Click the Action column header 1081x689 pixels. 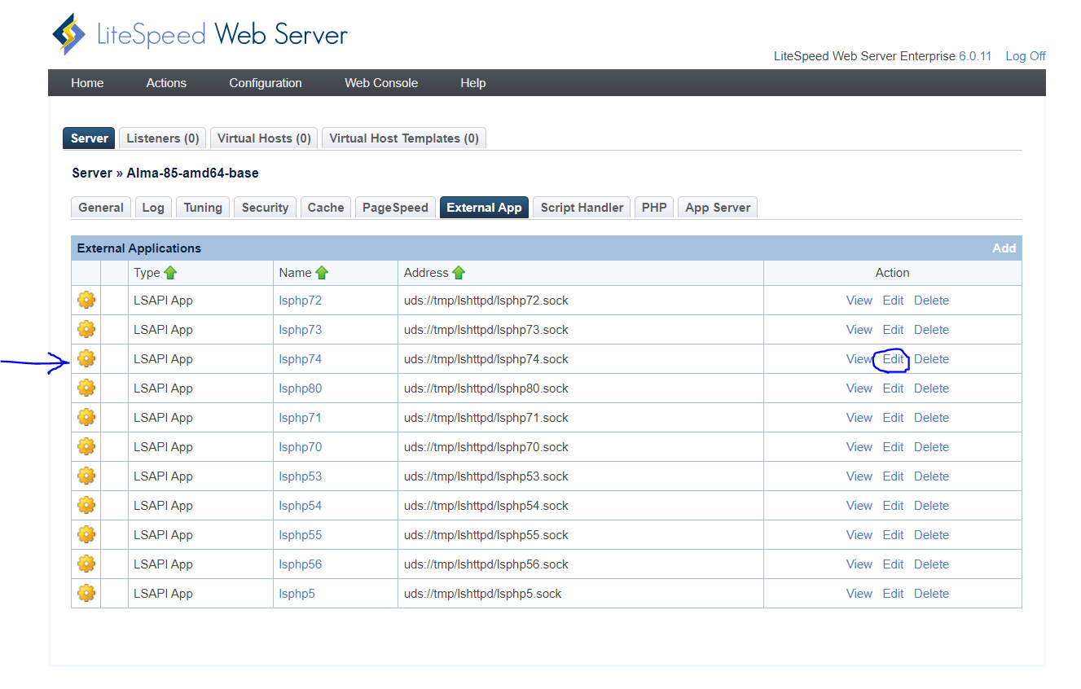click(892, 273)
